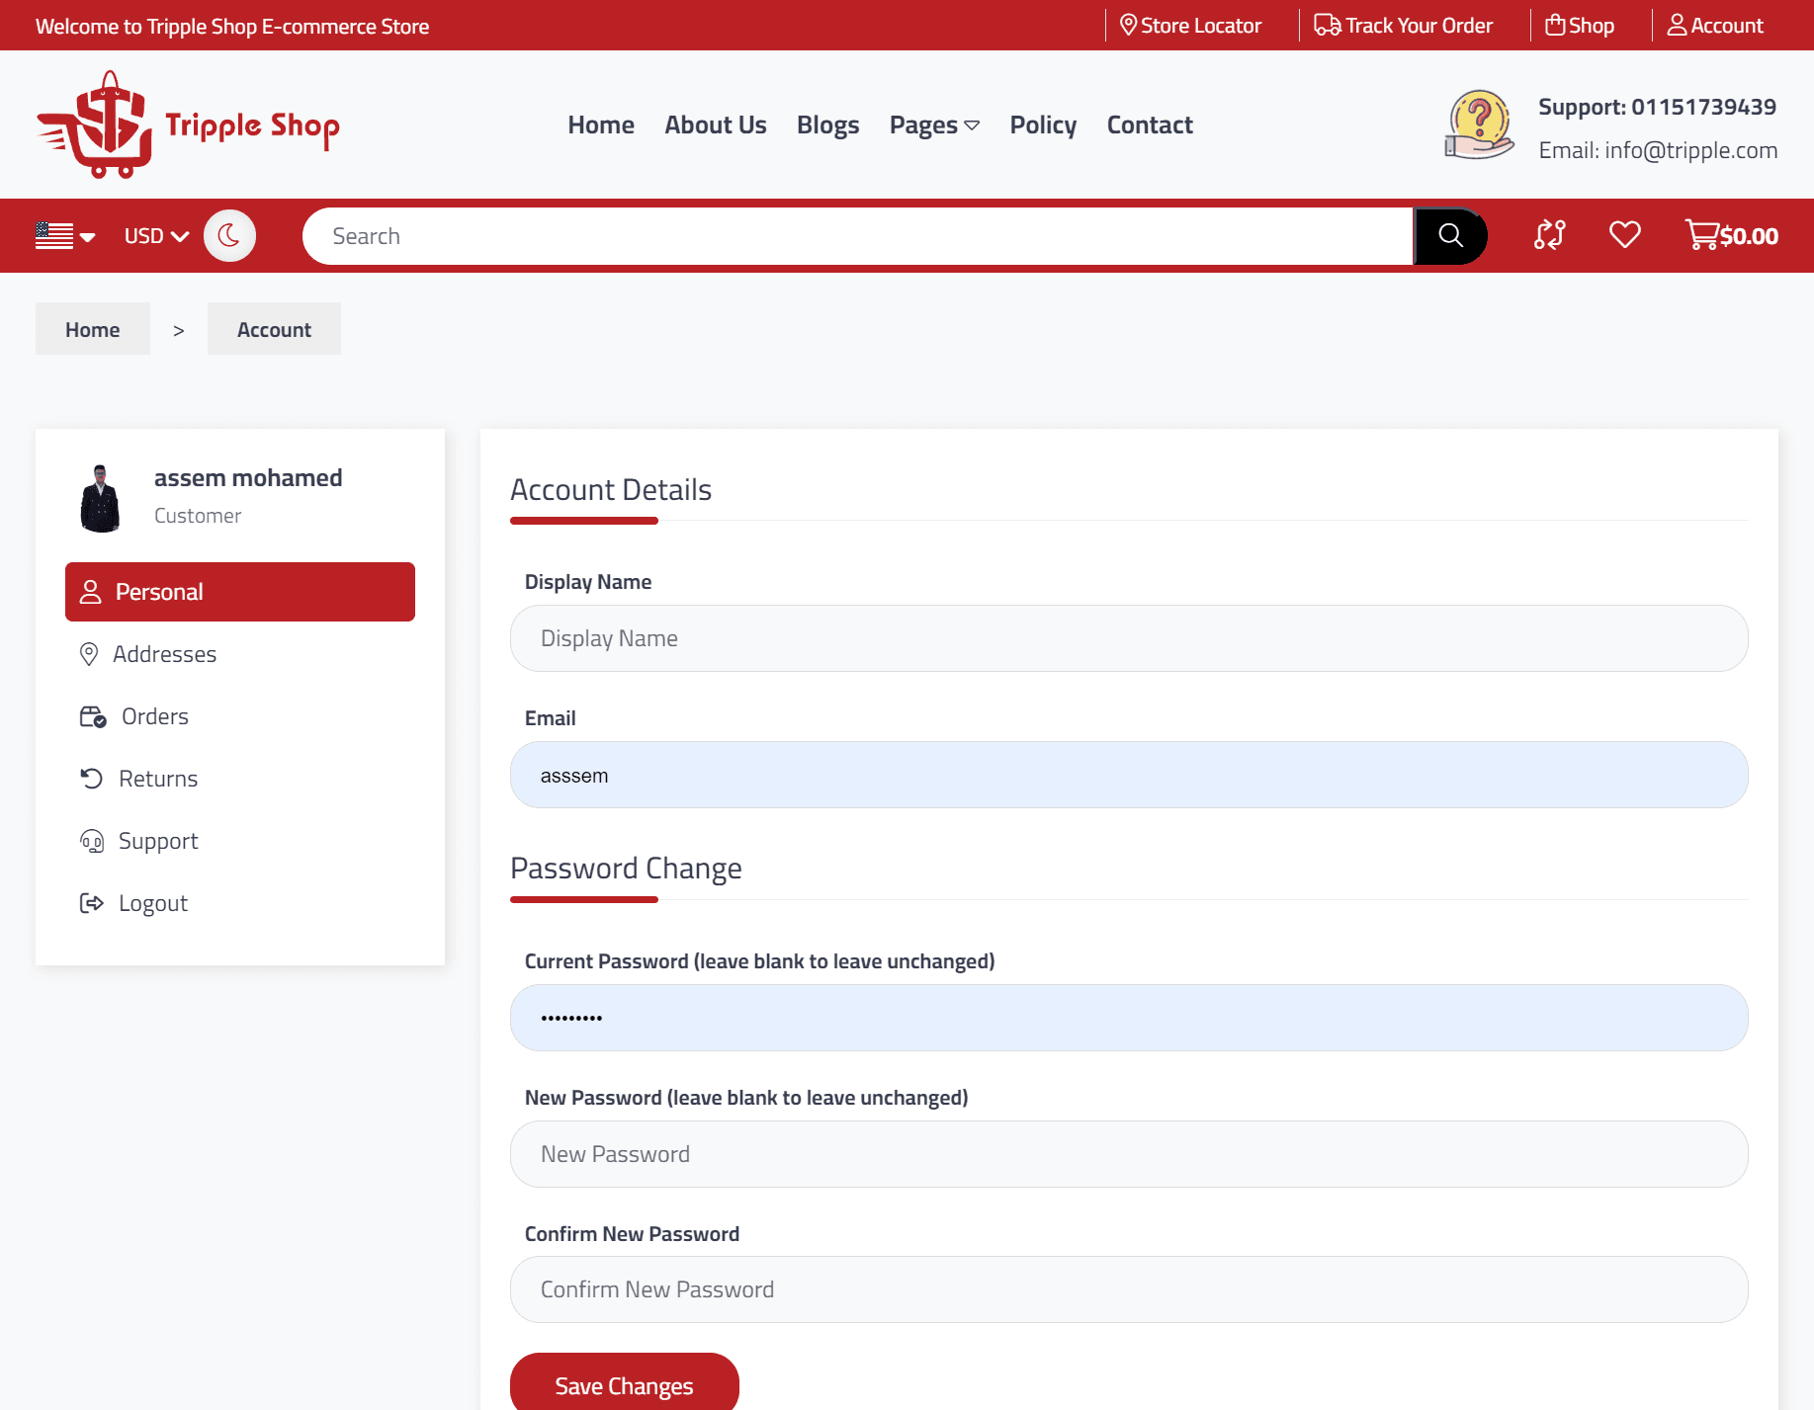Expand the Pages menu
Screen dimensions: 1814x1410
(933, 125)
